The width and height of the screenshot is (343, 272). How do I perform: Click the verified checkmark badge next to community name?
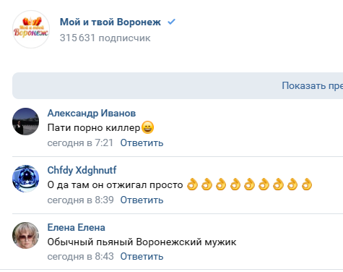coord(172,22)
